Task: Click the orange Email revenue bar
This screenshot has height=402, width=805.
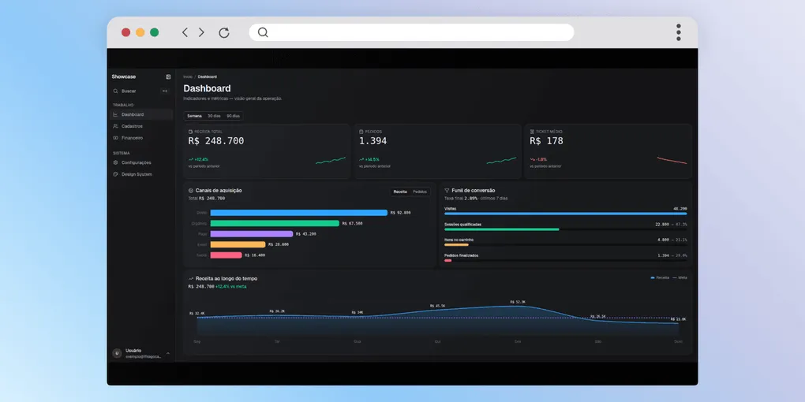Action: [238, 244]
